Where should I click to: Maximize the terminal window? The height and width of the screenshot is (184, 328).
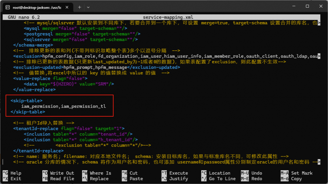(x=307, y=6)
